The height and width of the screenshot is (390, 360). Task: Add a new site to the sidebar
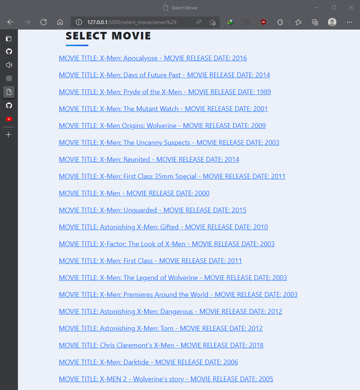tap(9, 134)
